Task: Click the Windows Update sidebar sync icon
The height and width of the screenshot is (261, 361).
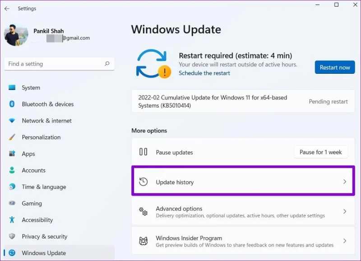Action: [x=12, y=253]
